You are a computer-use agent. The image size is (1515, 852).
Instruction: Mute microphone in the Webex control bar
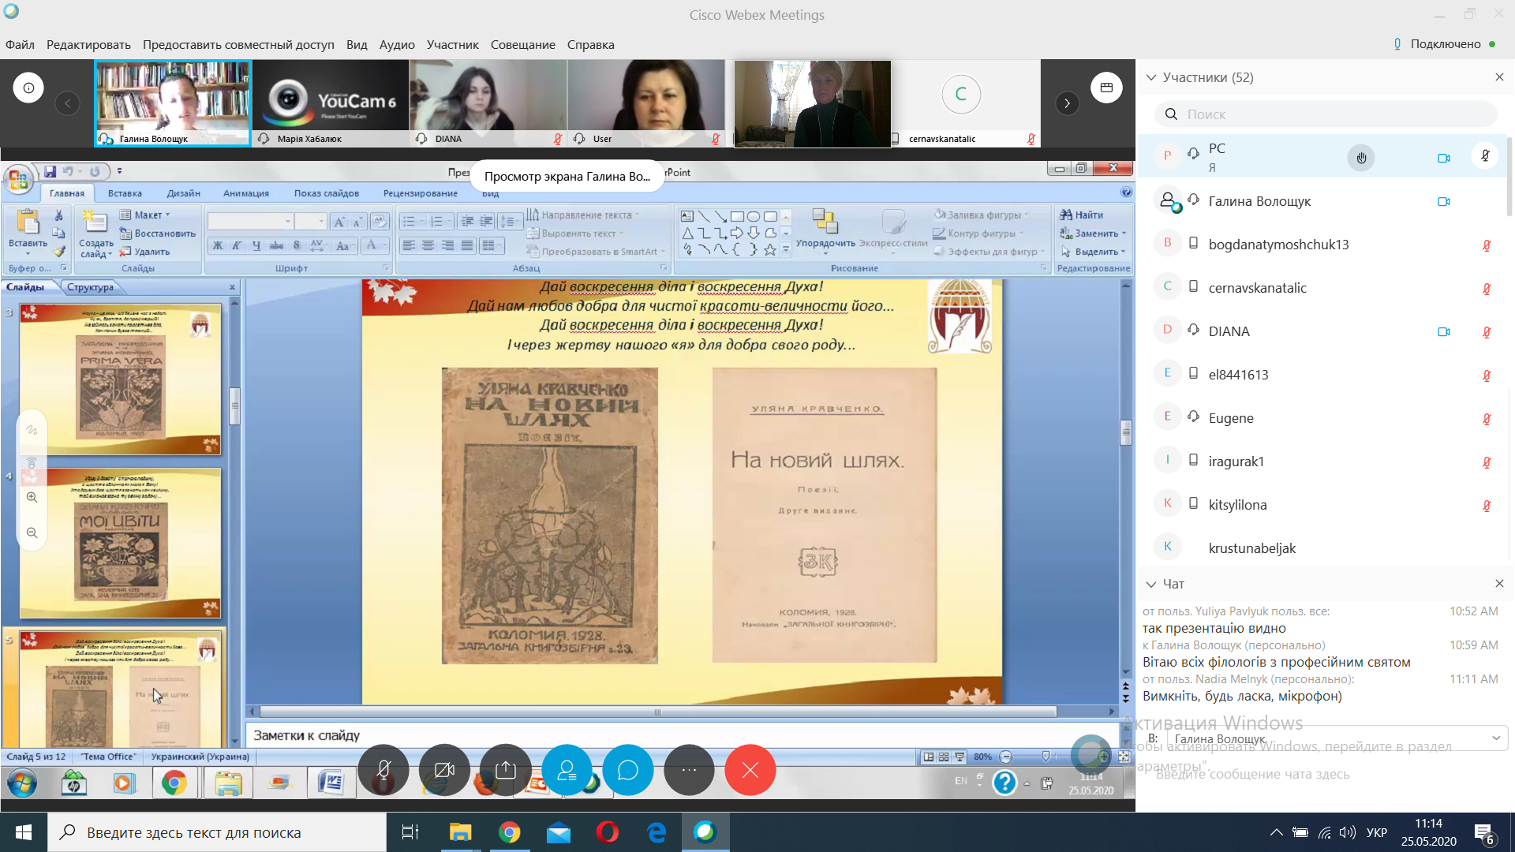point(383,770)
